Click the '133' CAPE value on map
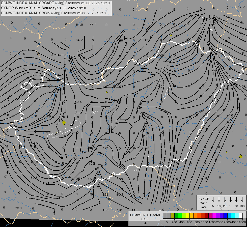The image size is (247, 227). 147,40
